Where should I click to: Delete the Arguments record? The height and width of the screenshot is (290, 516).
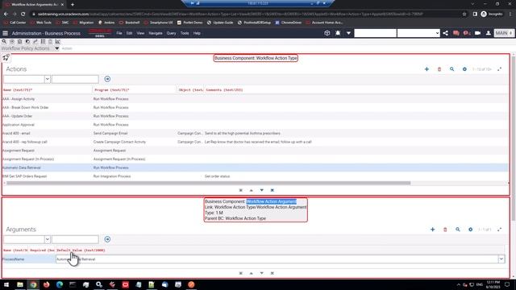click(x=445, y=230)
